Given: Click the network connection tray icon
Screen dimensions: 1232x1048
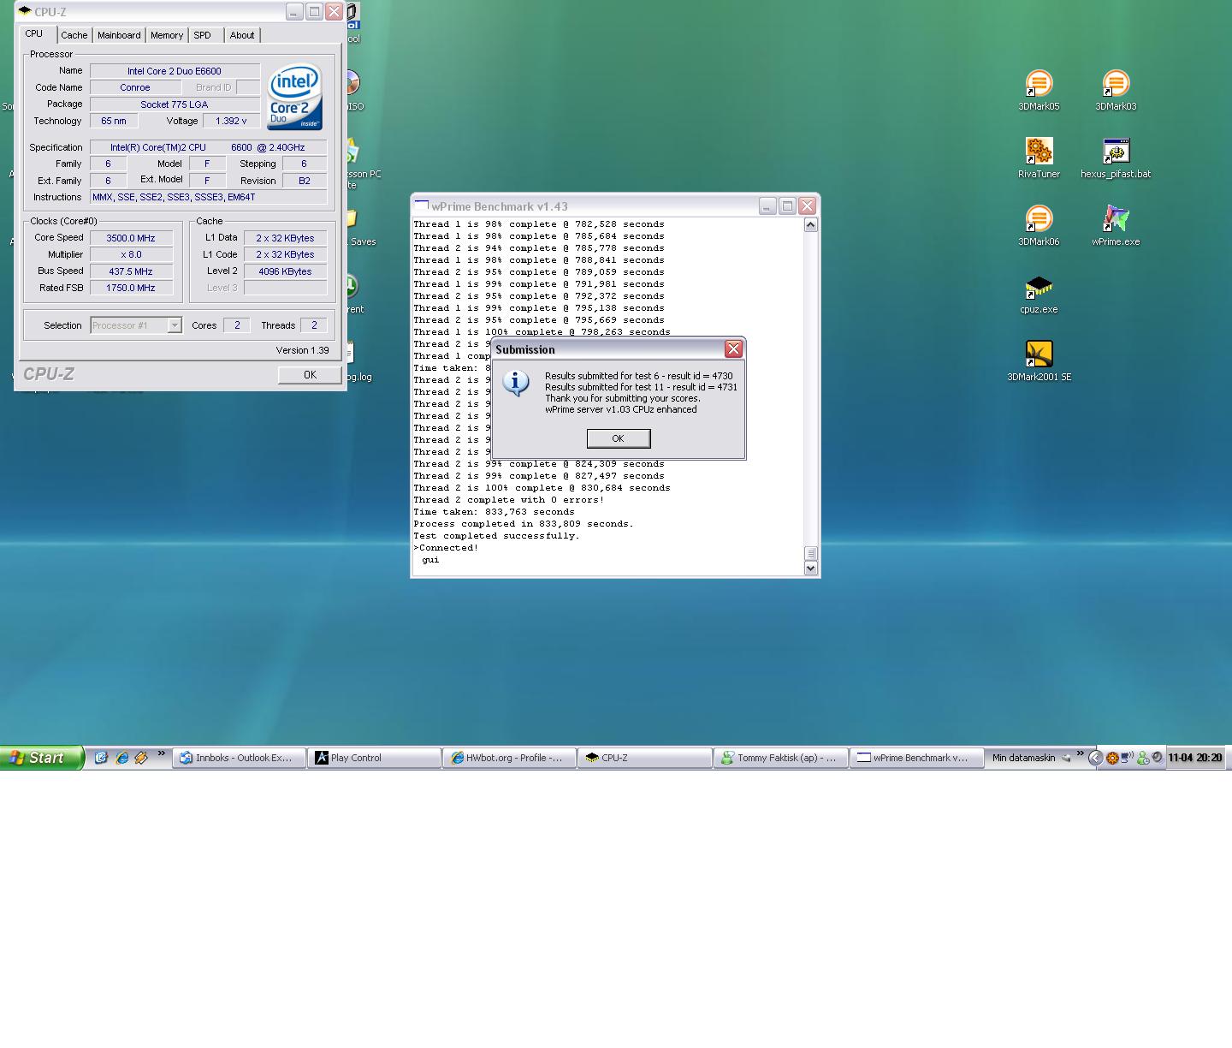Looking at the screenshot, I should click(1127, 758).
